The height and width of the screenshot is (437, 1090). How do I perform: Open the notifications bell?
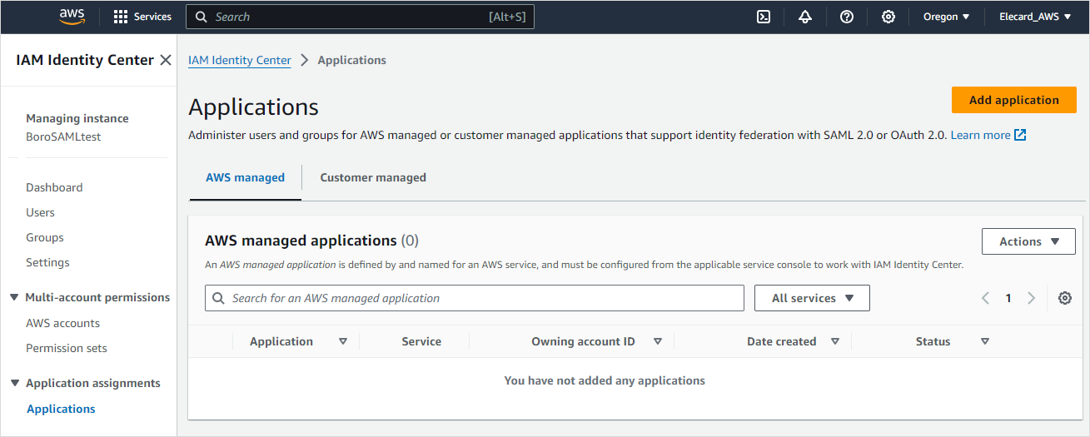(x=805, y=17)
